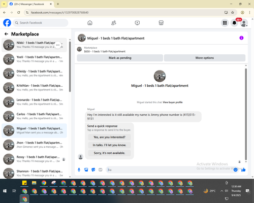Image resolution: width=254 pixels, height=203 pixels.
Task: Click Mark as pending button
Action: [120, 58]
